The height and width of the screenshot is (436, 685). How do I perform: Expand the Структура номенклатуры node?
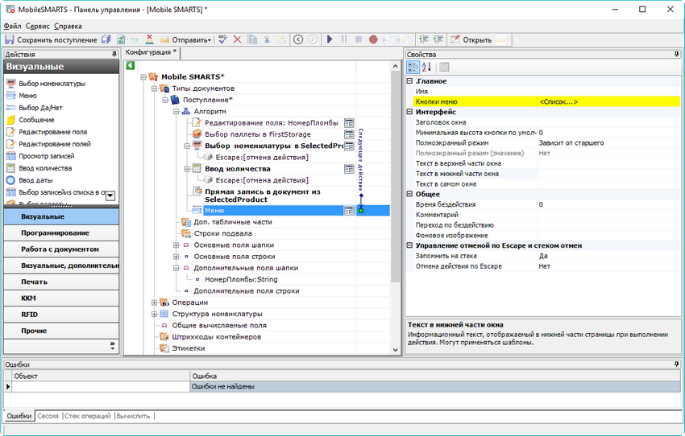point(154,314)
